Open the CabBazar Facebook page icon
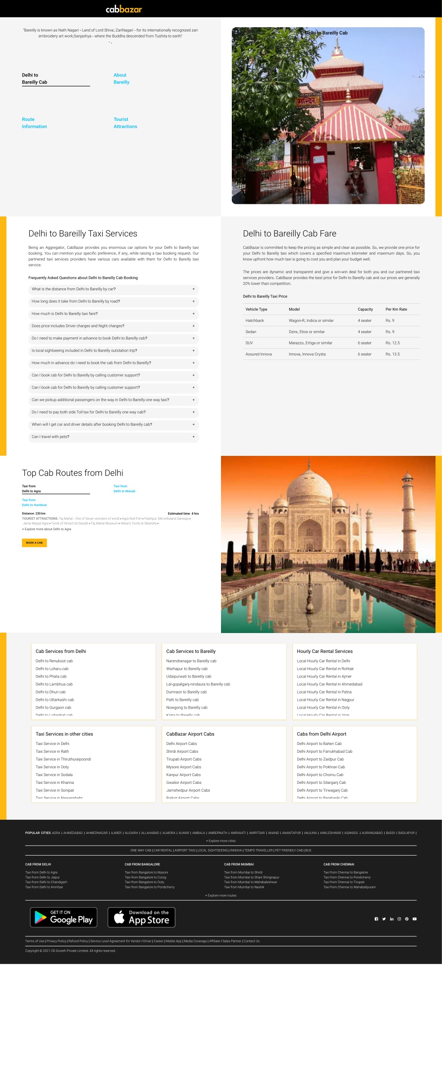The image size is (442, 1082). 376,919
